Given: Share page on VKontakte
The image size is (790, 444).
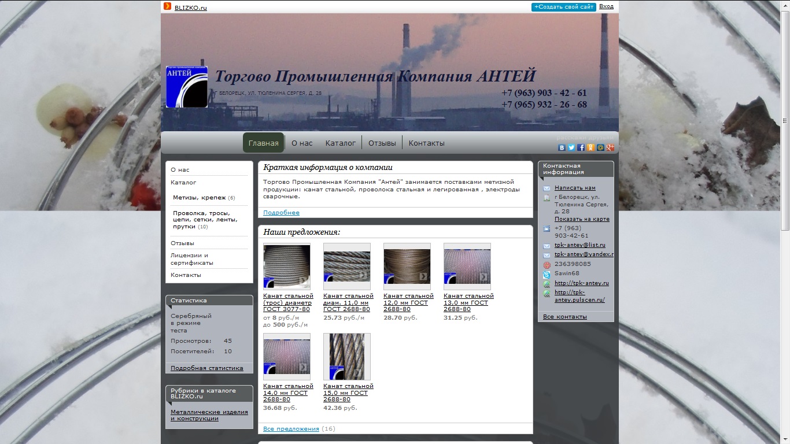Looking at the screenshot, I should coord(562,147).
